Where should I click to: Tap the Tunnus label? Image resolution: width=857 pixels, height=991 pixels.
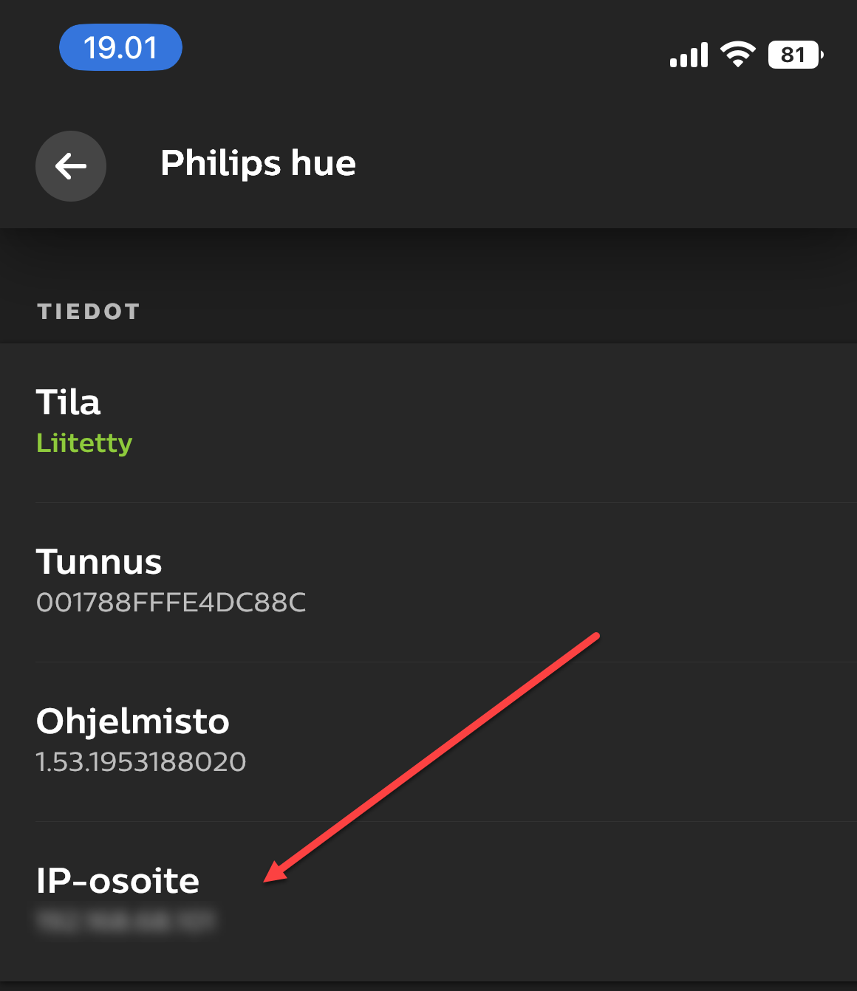coord(99,562)
